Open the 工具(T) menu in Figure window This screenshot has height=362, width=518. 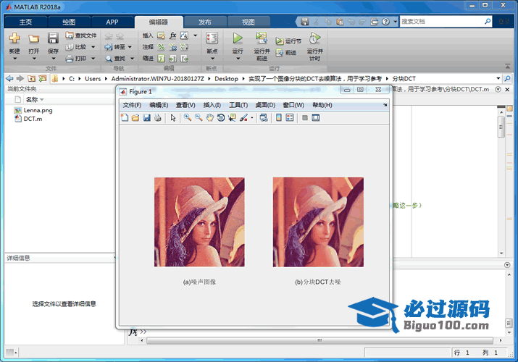tap(238, 105)
